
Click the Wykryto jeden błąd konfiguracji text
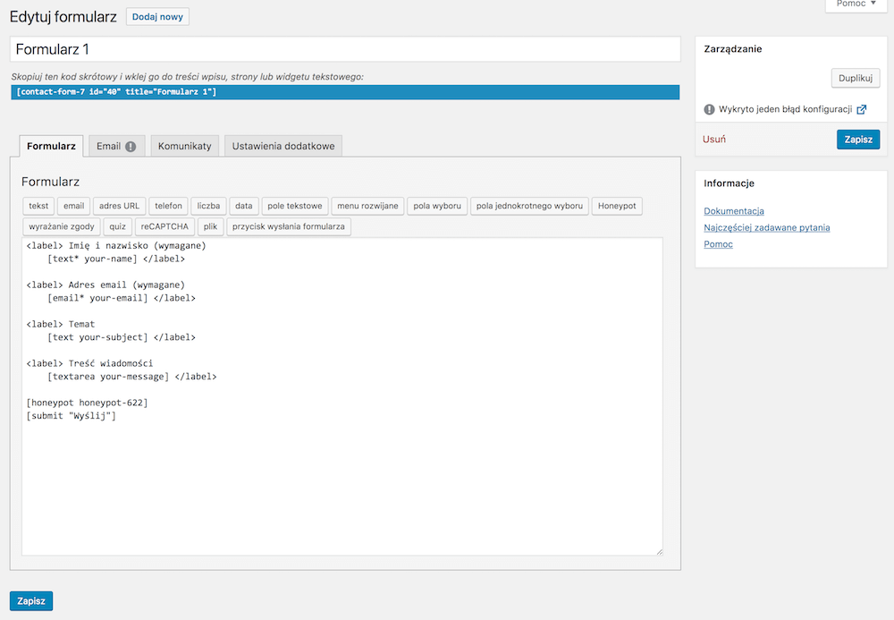click(x=785, y=109)
